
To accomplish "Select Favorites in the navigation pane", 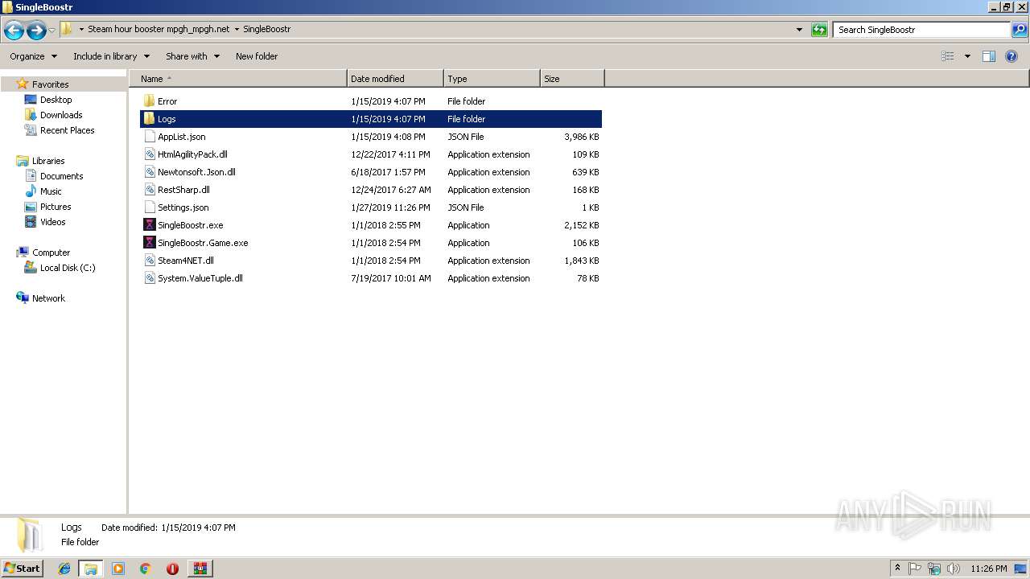I will tap(50, 84).
